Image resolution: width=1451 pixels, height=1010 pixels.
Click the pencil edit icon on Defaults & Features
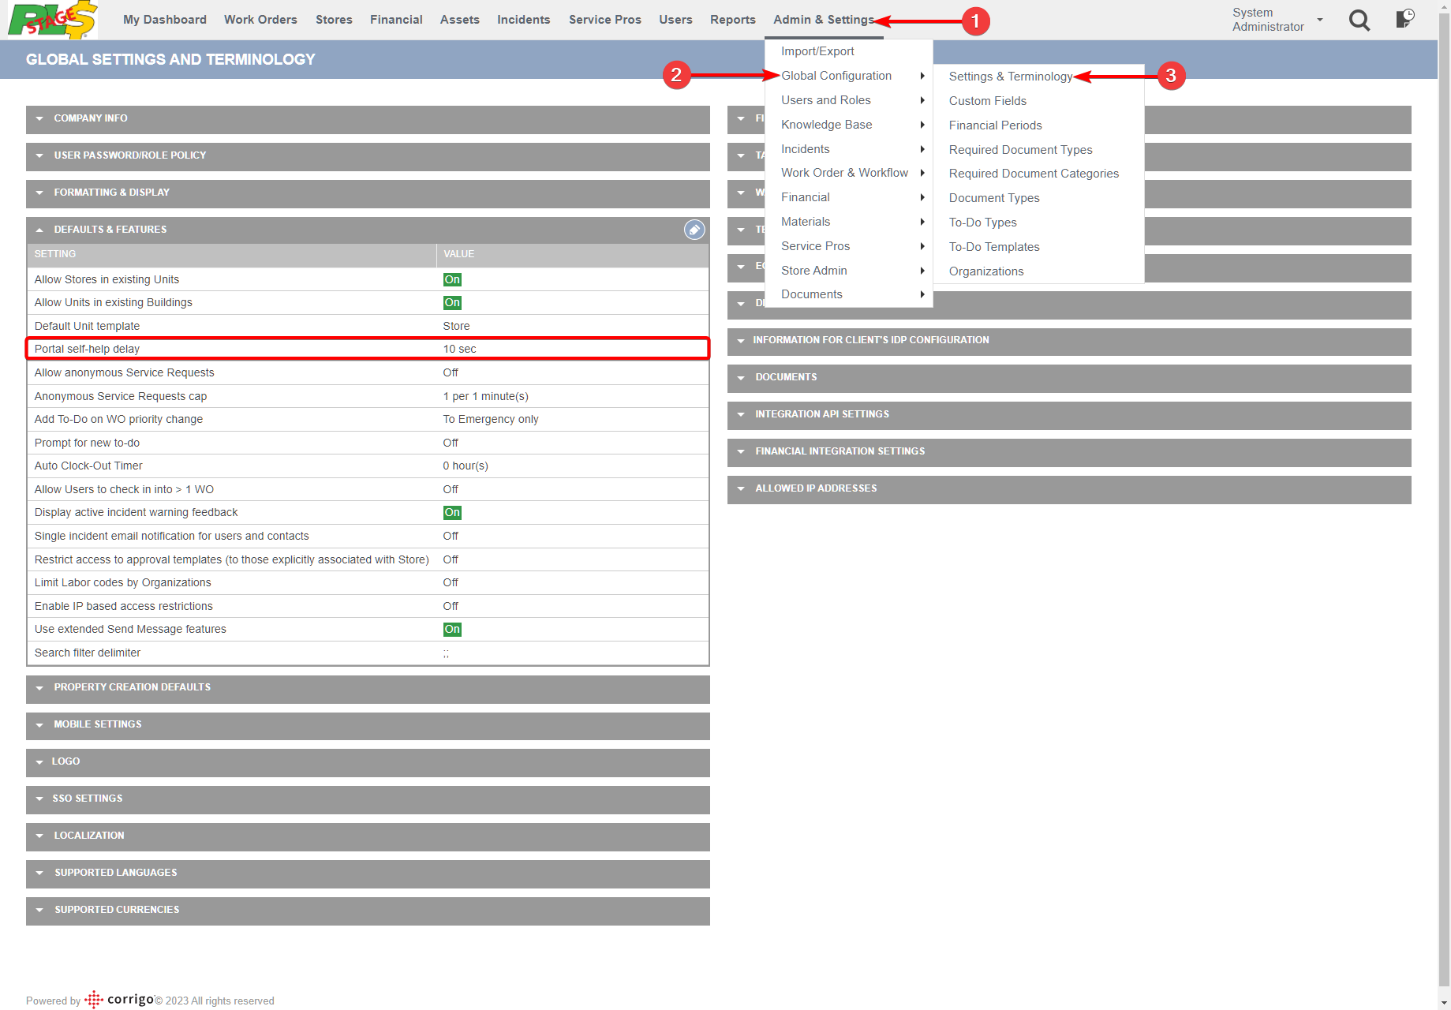[694, 230]
